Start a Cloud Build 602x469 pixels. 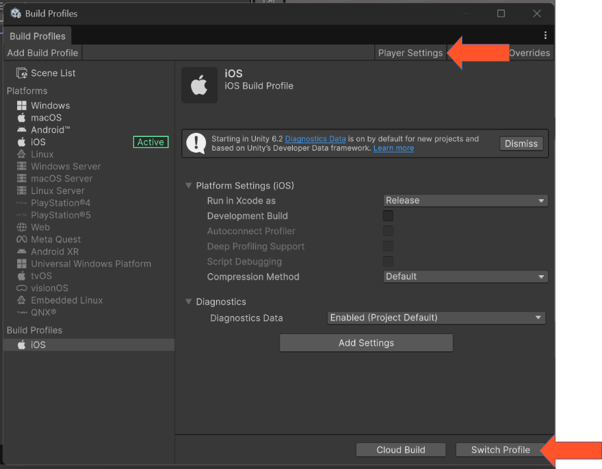coord(401,450)
